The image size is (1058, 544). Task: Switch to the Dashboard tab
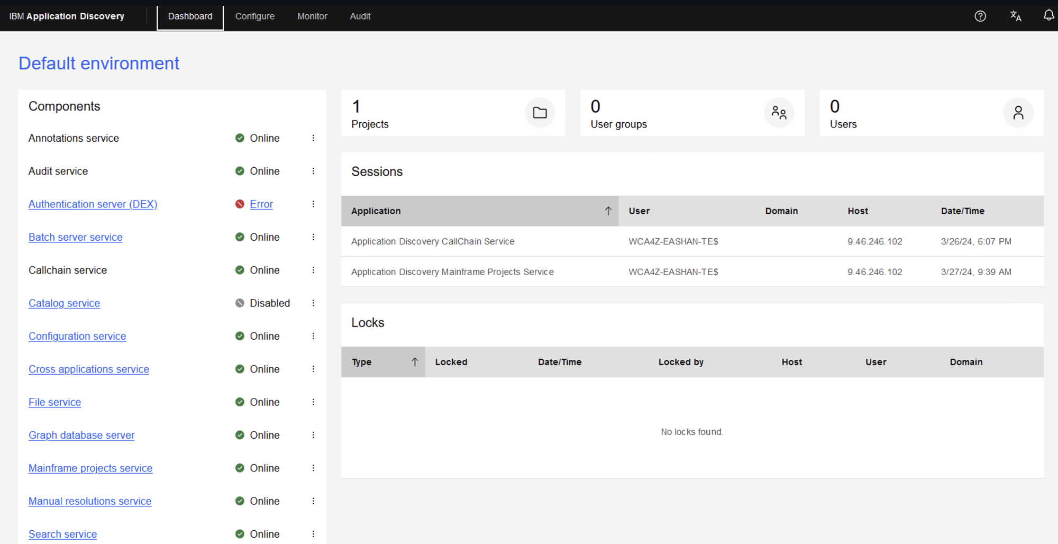[190, 16]
